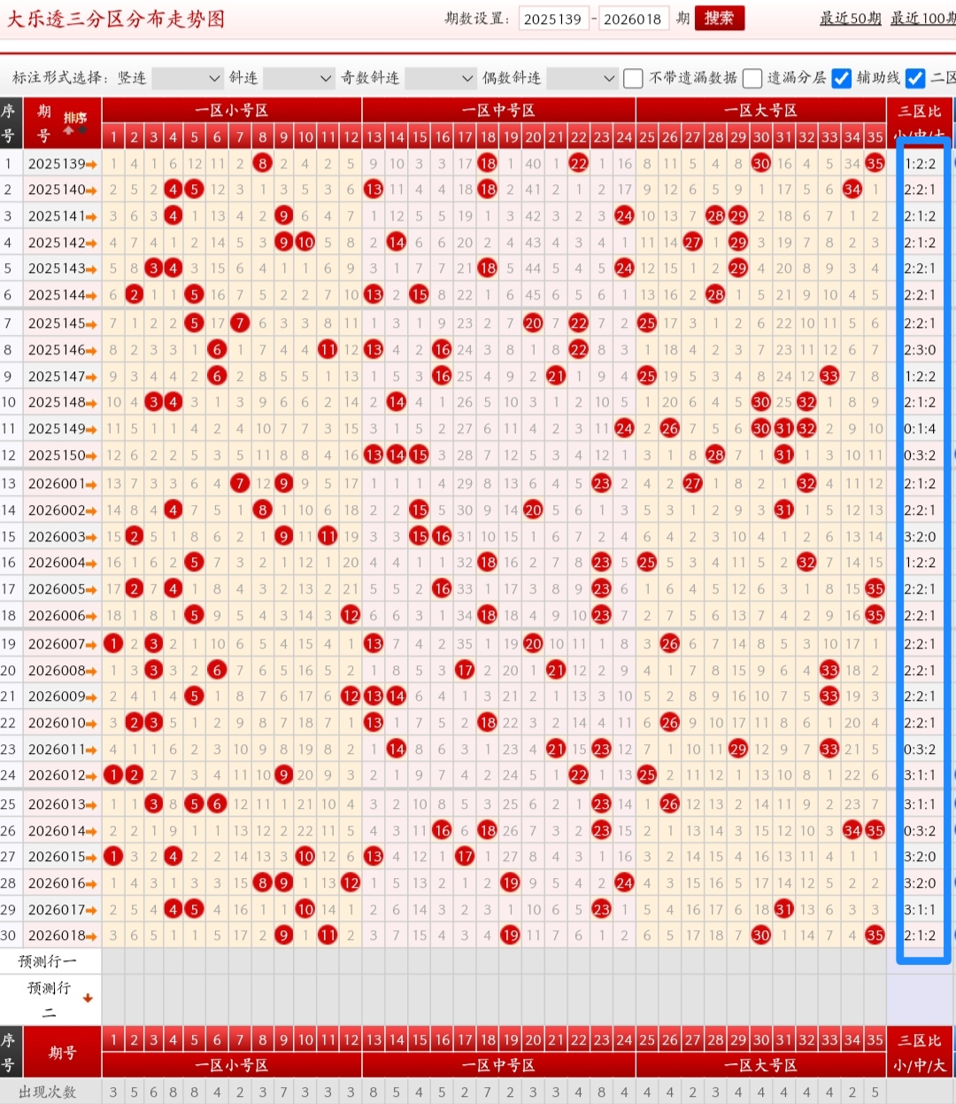956x1104 pixels.
Task: Click period number 2026004
Action: [x=56, y=563]
